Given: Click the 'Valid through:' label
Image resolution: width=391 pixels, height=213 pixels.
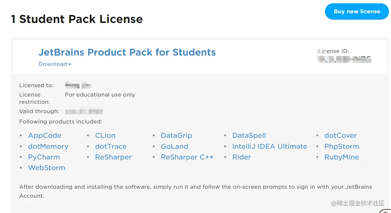Looking at the screenshot, I should coord(39,111).
